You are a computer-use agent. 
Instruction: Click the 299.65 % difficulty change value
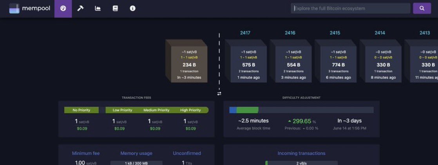coord(302,121)
